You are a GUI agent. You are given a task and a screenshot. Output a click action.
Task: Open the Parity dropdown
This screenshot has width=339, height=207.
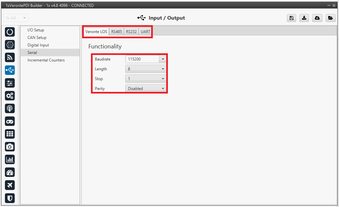[163, 89]
